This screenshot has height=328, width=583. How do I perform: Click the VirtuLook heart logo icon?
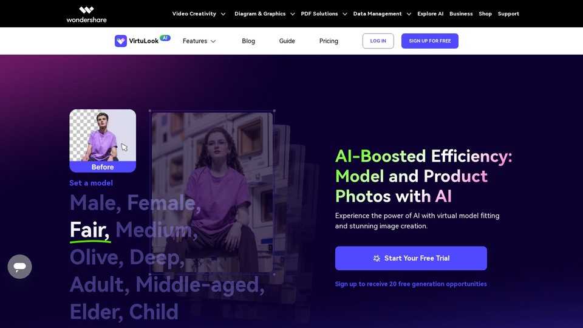[x=120, y=41]
